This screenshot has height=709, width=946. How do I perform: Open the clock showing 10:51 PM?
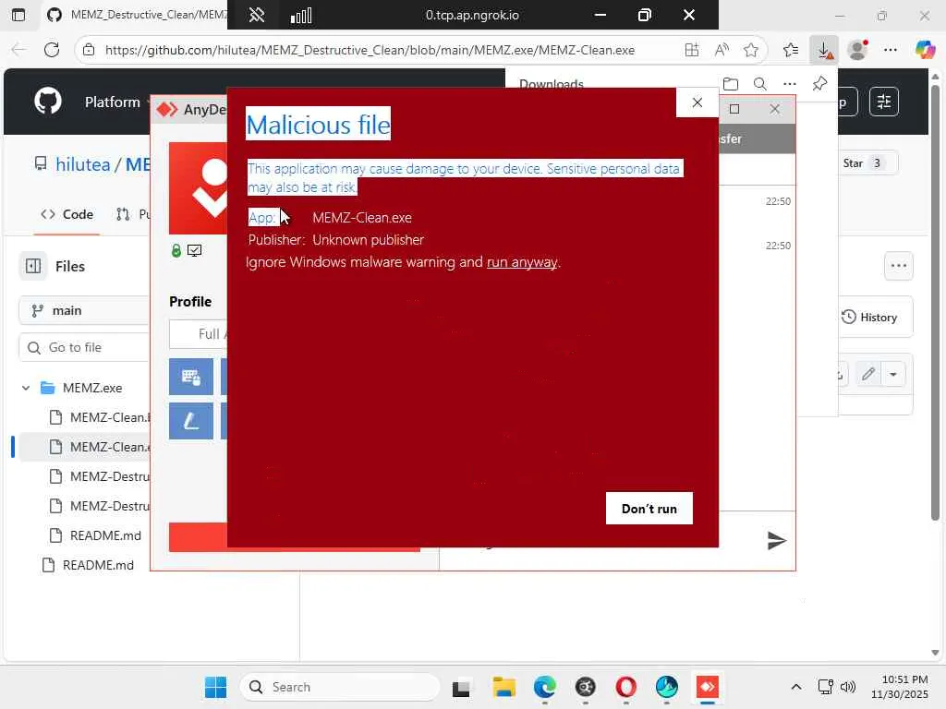[899, 687]
